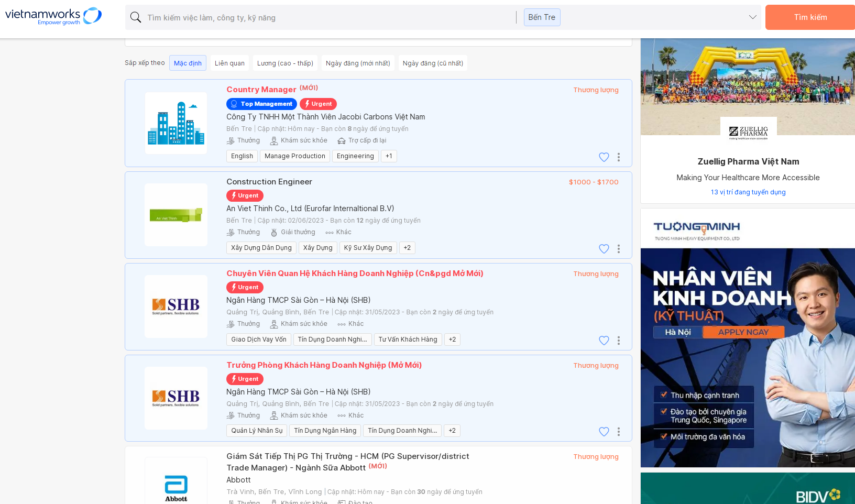The image size is (855, 504).
Task: Open more options for Trưởng Phòng Khách Hàng job
Action: (x=619, y=432)
